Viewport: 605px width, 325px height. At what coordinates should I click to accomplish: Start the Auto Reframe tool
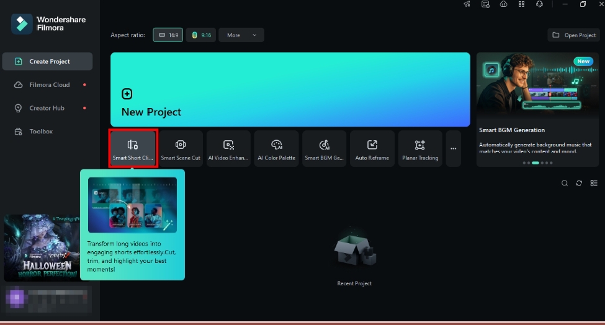pos(372,149)
